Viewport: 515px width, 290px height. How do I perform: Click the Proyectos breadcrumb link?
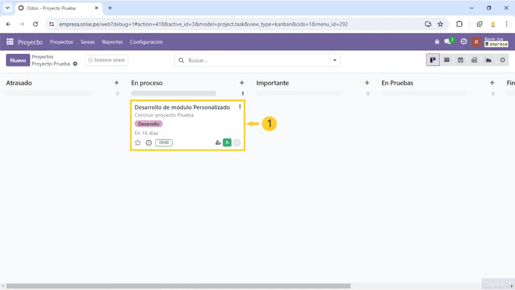coord(42,57)
